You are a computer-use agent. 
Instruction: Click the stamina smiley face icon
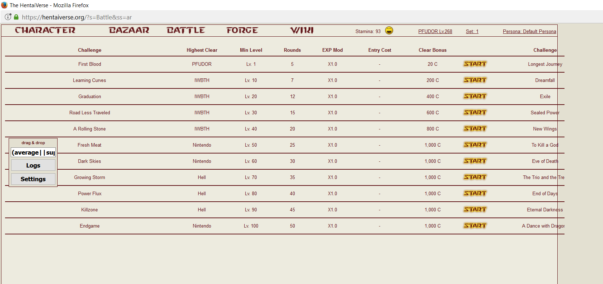click(x=389, y=31)
